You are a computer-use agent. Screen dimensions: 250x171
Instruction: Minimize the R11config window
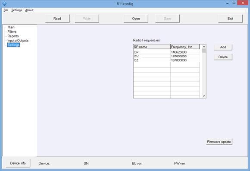(x=227, y=3)
